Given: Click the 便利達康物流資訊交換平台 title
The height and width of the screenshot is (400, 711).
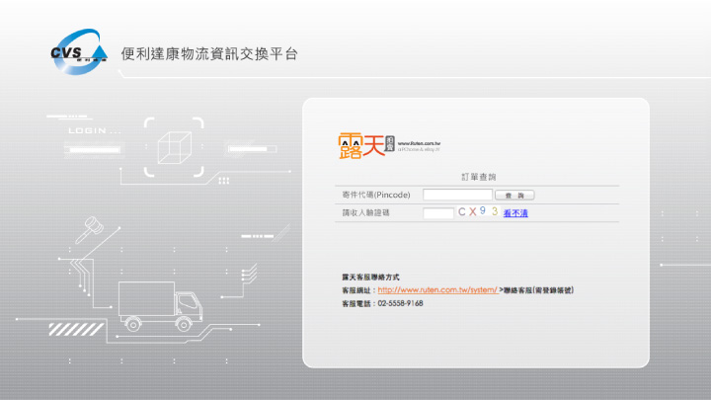Looking at the screenshot, I should coord(208,53).
